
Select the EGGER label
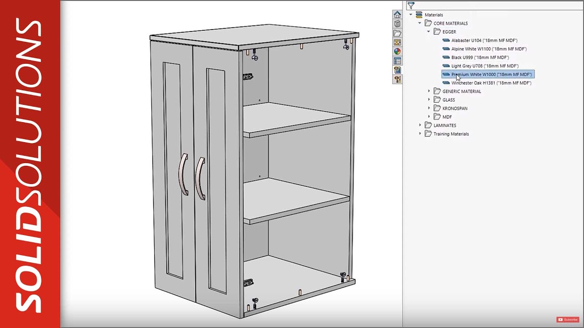[449, 32]
